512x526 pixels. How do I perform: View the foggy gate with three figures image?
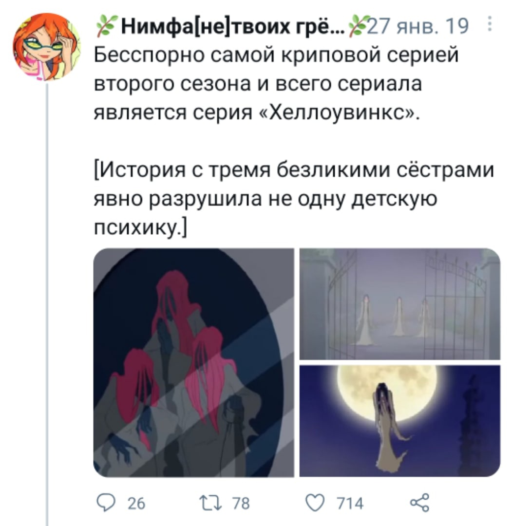pos(399,304)
